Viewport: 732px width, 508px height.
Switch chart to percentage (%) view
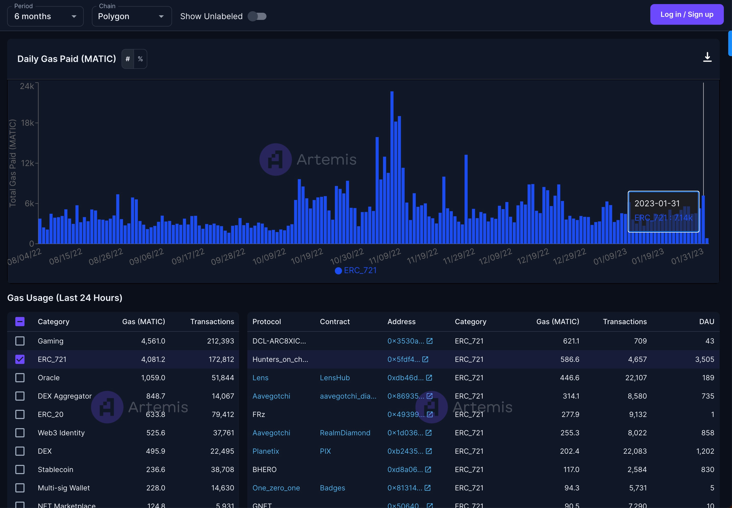tap(140, 59)
